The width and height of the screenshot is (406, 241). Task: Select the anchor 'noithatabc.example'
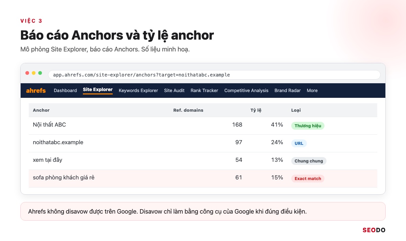(x=58, y=142)
